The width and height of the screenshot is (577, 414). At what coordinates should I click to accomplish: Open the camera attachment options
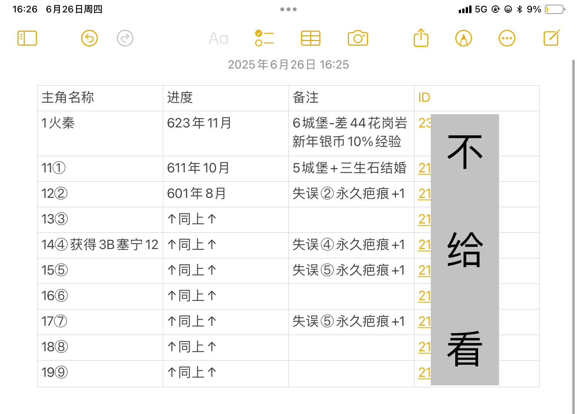click(x=358, y=38)
